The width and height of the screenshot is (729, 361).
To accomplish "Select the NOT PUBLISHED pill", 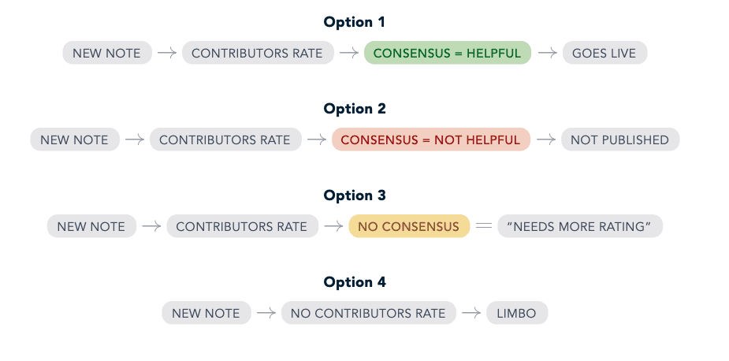I will pyautogui.click(x=620, y=140).
